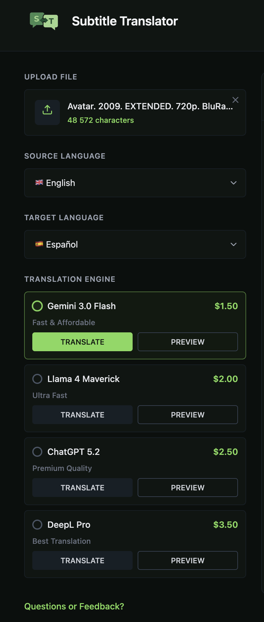
Task: Click the upload file icon
Action: click(x=47, y=112)
